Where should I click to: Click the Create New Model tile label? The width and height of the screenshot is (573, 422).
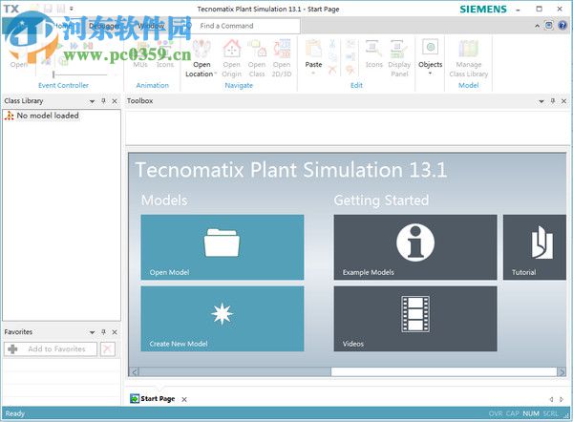pos(179,344)
